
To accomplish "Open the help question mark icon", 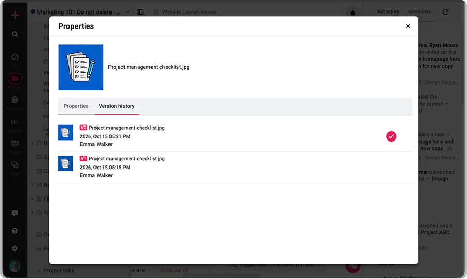I will point(15,231).
